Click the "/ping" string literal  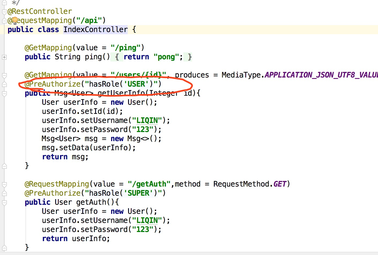[125, 48]
